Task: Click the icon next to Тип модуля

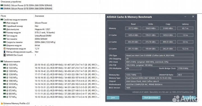Action: click(4, 36)
